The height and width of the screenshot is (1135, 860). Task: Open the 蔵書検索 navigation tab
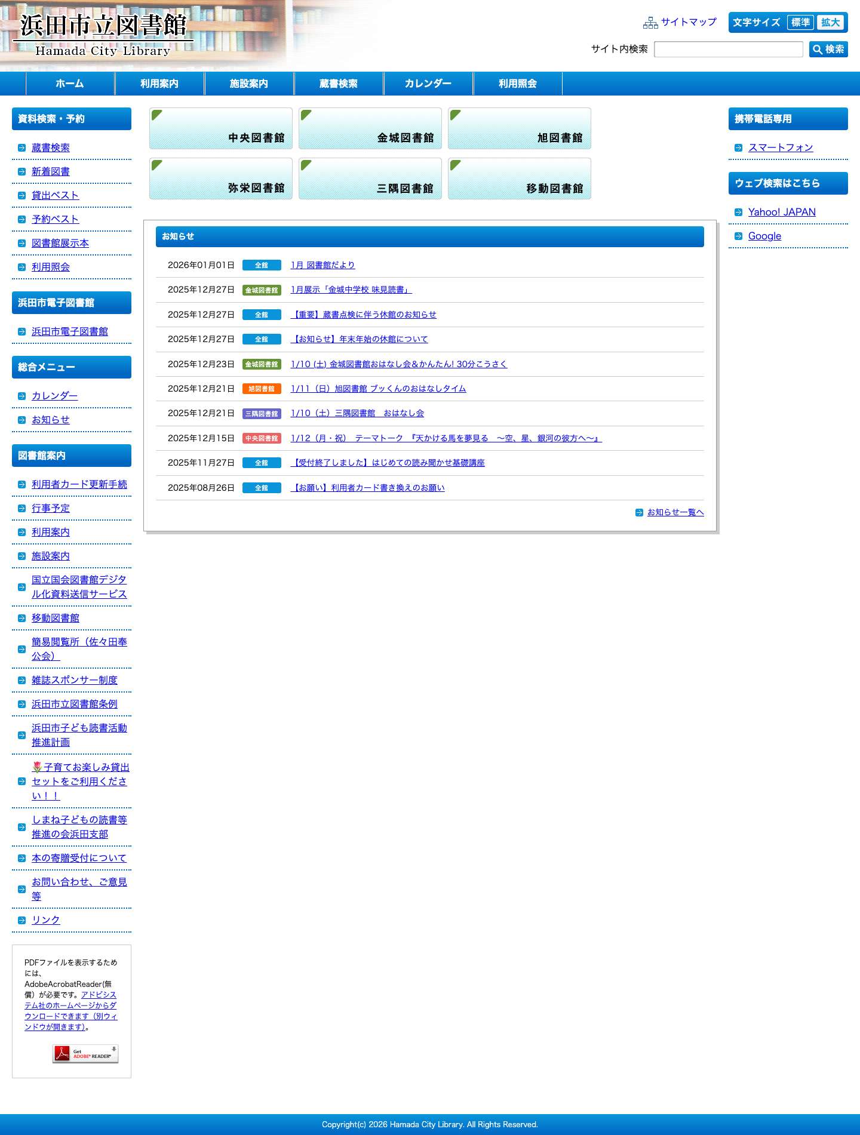(339, 84)
